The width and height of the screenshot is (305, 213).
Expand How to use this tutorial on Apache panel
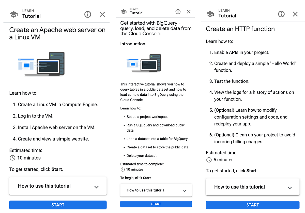click(x=58, y=186)
